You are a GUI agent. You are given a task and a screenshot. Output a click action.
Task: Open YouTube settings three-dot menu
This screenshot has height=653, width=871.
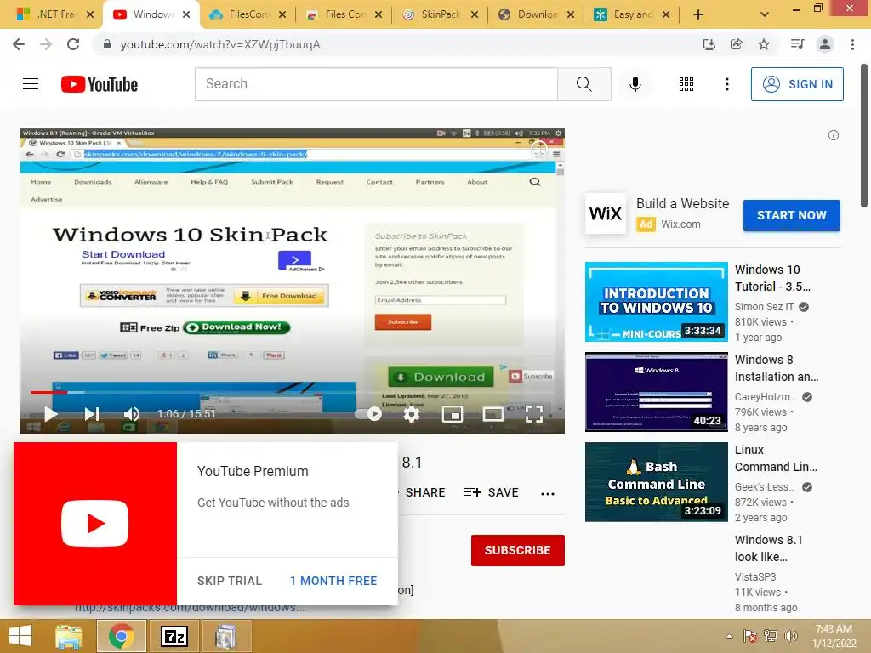click(x=726, y=84)
